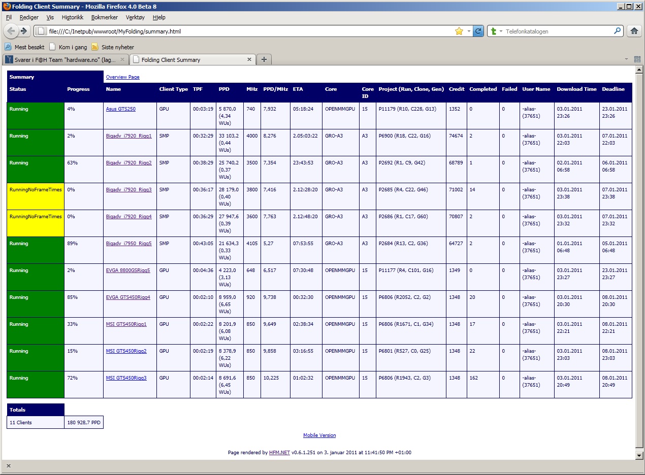
Task: Open the Bigadv_i7920_Rigg2 link
Action: [129, 163]
